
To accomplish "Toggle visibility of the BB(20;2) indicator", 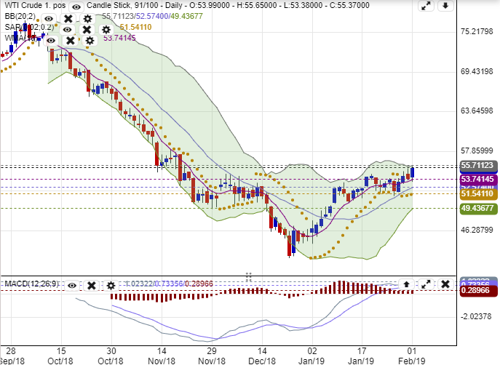I will 49,18.
